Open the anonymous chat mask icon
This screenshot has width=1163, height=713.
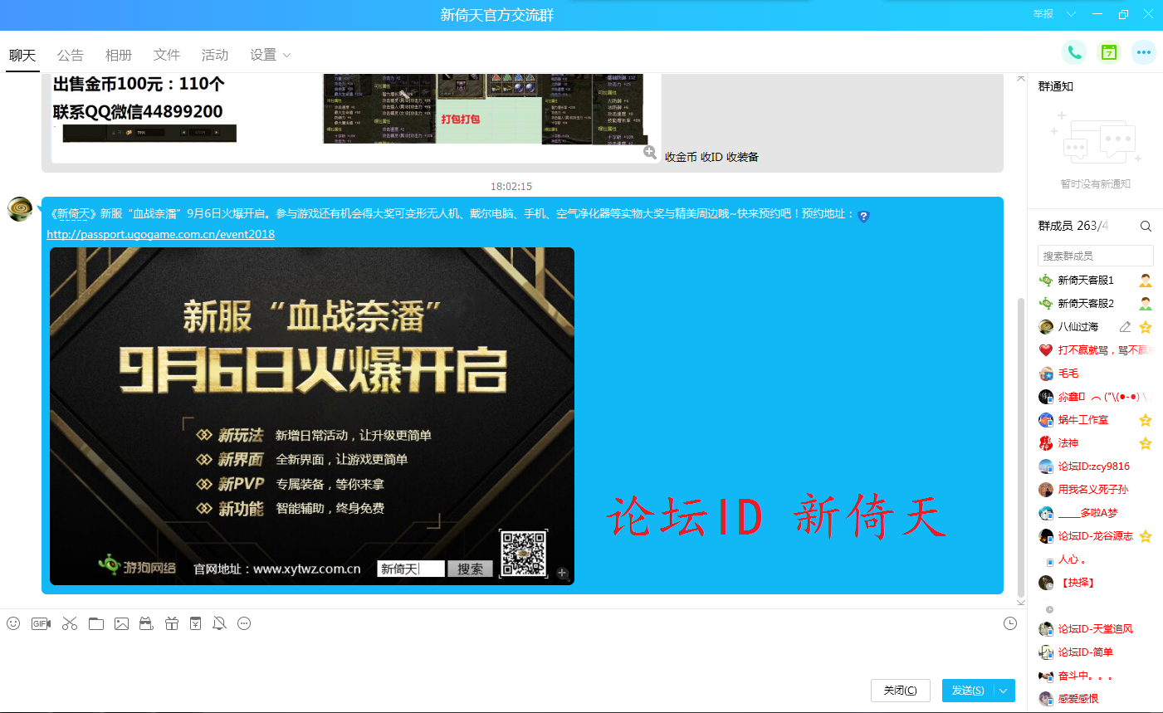click(146, 623)
